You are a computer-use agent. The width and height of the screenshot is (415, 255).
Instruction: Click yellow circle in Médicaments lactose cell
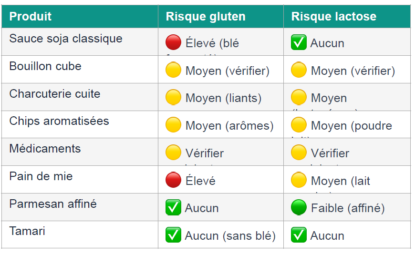299,153
